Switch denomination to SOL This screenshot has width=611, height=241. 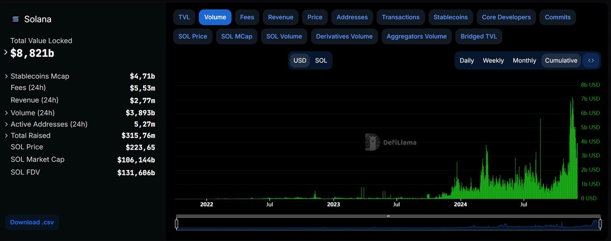pos(321,60)
